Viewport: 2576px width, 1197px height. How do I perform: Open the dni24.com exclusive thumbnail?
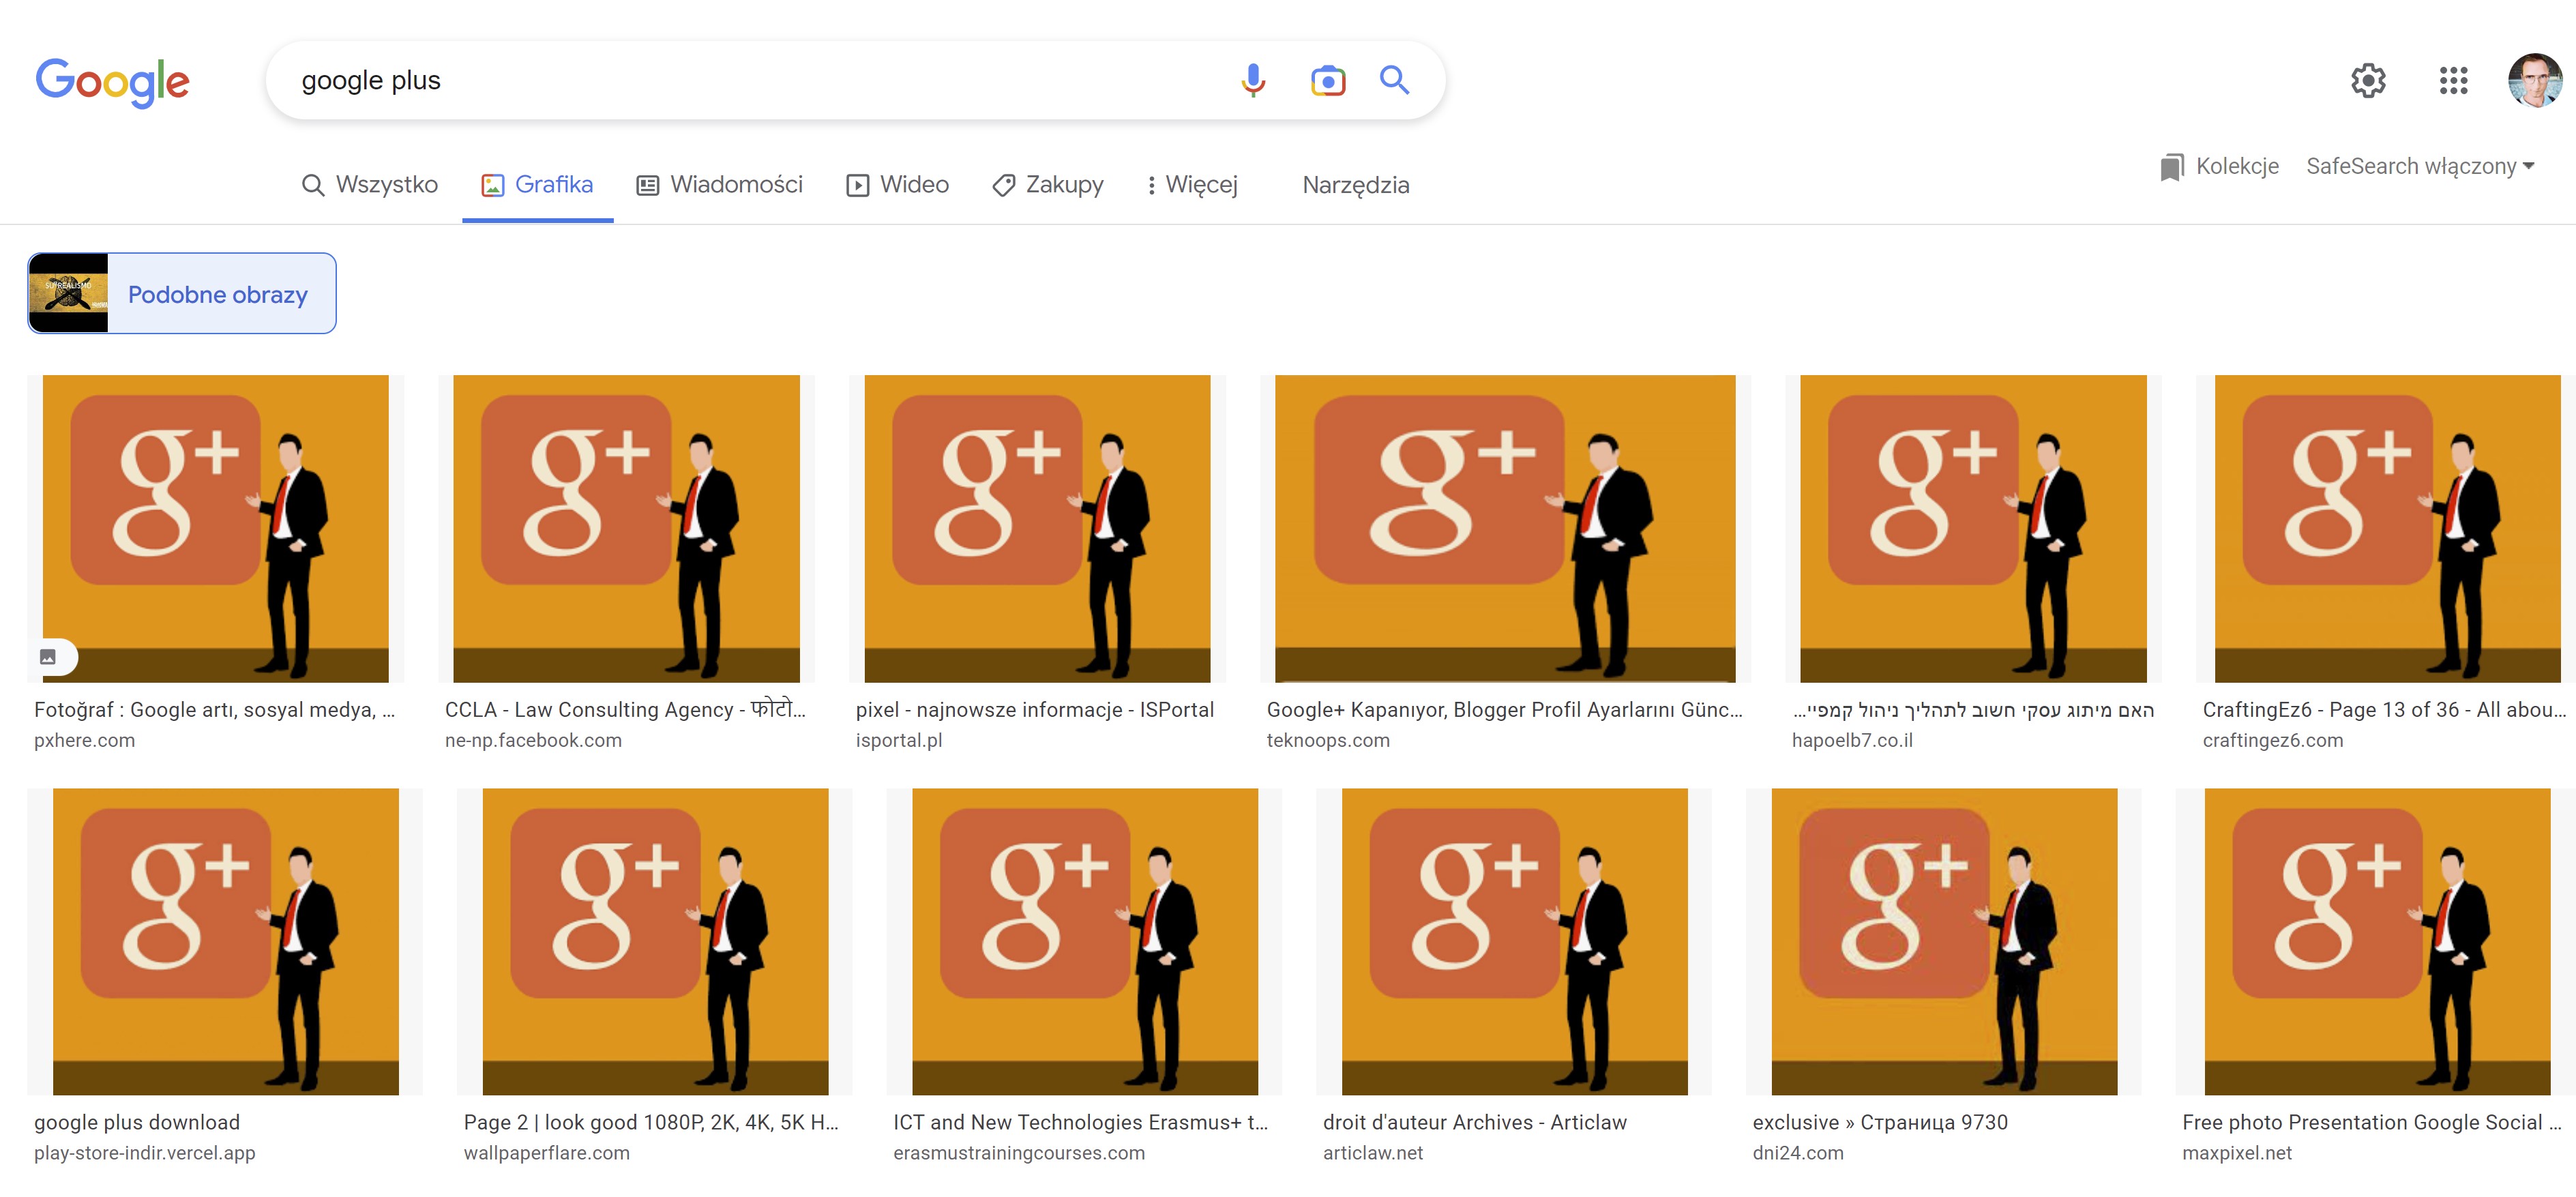[x=1944, y=942]
